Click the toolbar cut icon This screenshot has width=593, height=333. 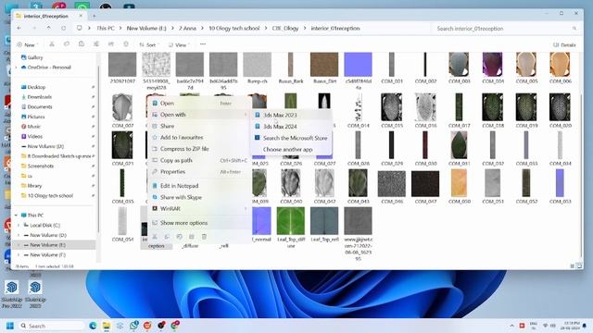tap(52, 44)
